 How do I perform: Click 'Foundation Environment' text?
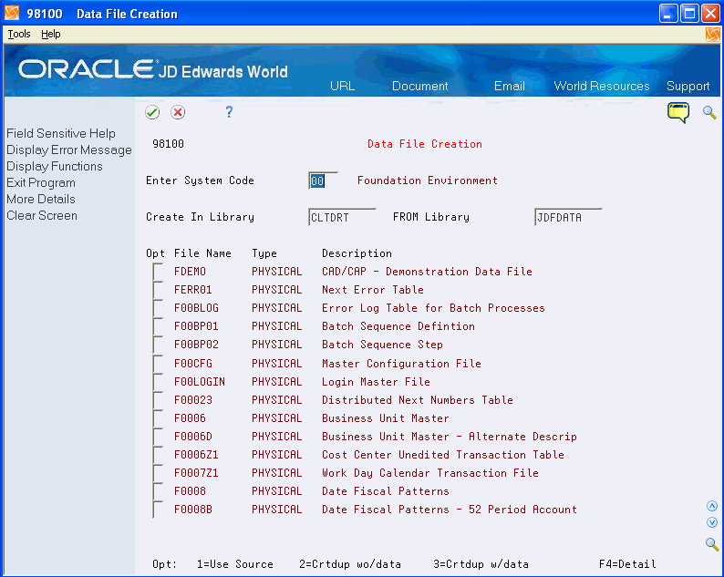(427, 180)
